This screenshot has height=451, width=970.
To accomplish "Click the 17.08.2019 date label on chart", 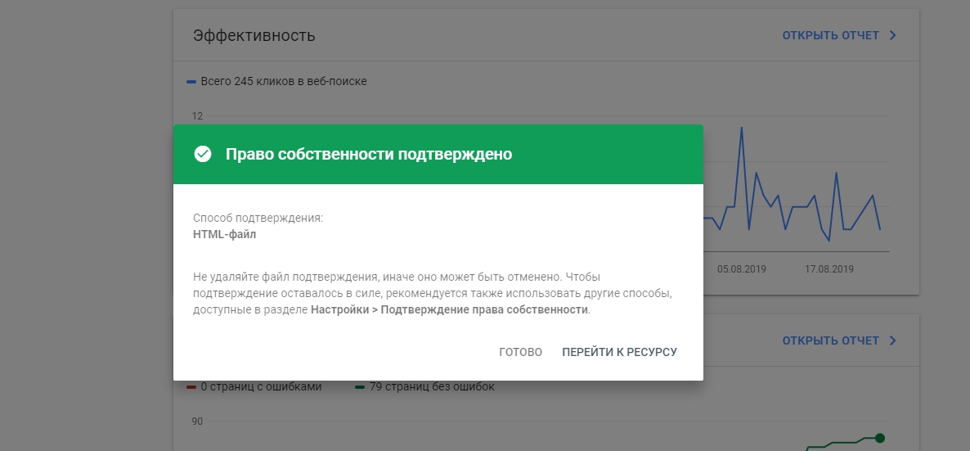I will tap(829, 268).
